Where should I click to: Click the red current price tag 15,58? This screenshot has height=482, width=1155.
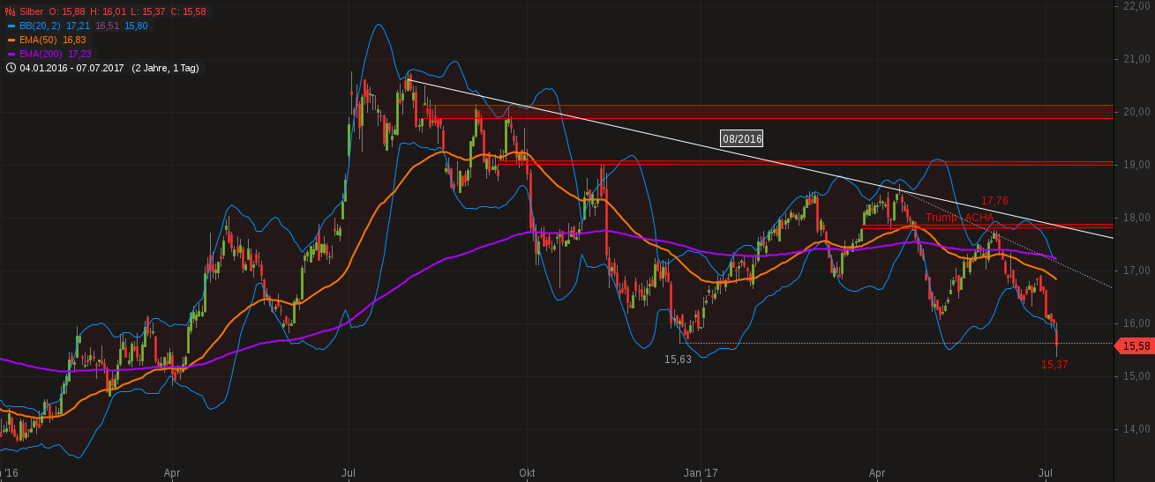[1134, 346]
